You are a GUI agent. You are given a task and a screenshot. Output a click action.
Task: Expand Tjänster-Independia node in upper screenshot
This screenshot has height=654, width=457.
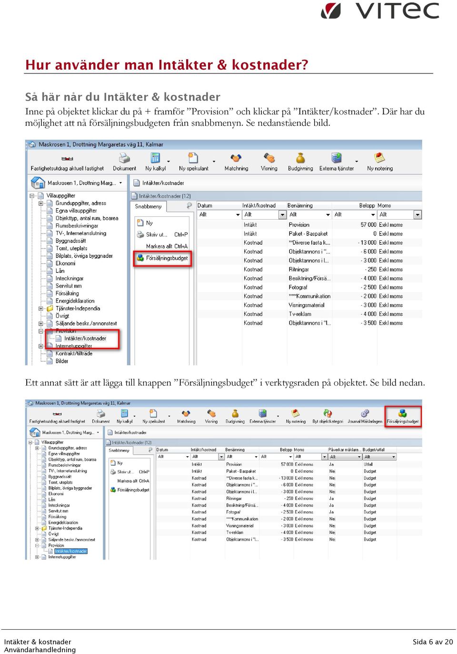click(x=41, y=308)
